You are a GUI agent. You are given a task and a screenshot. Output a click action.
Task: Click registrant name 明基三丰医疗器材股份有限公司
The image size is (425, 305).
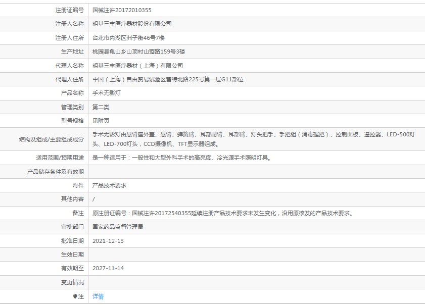coord(132,24)
